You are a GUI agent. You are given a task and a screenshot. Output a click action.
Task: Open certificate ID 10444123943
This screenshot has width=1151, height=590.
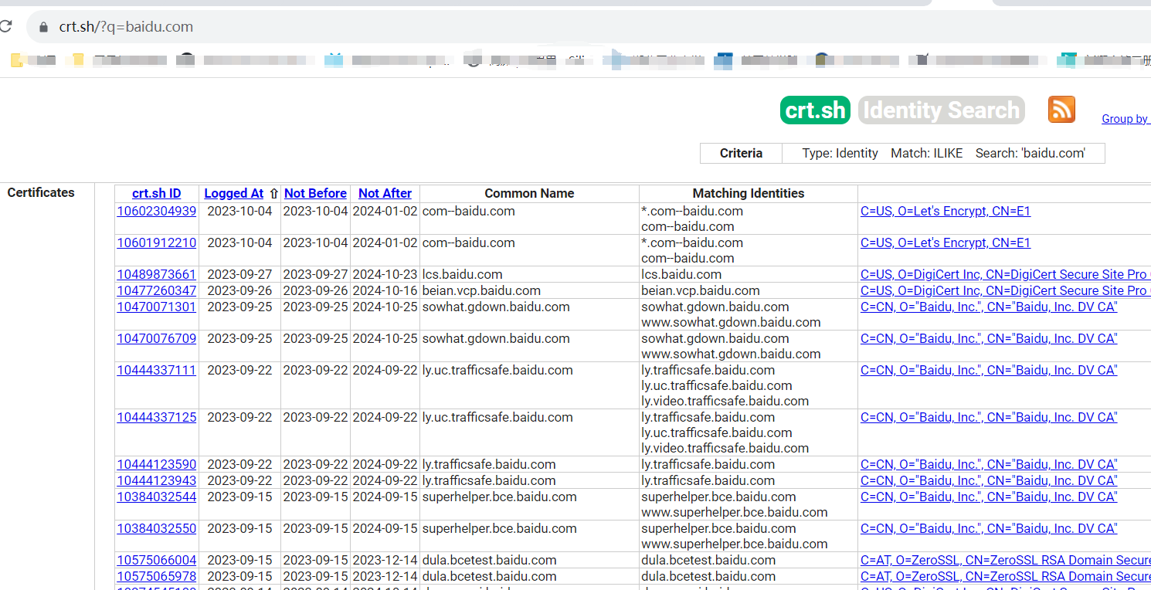click(157, 480)
